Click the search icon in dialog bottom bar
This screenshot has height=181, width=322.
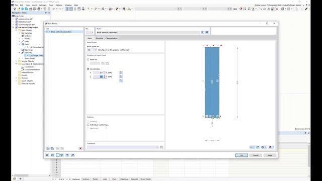(x=47, y=155)
